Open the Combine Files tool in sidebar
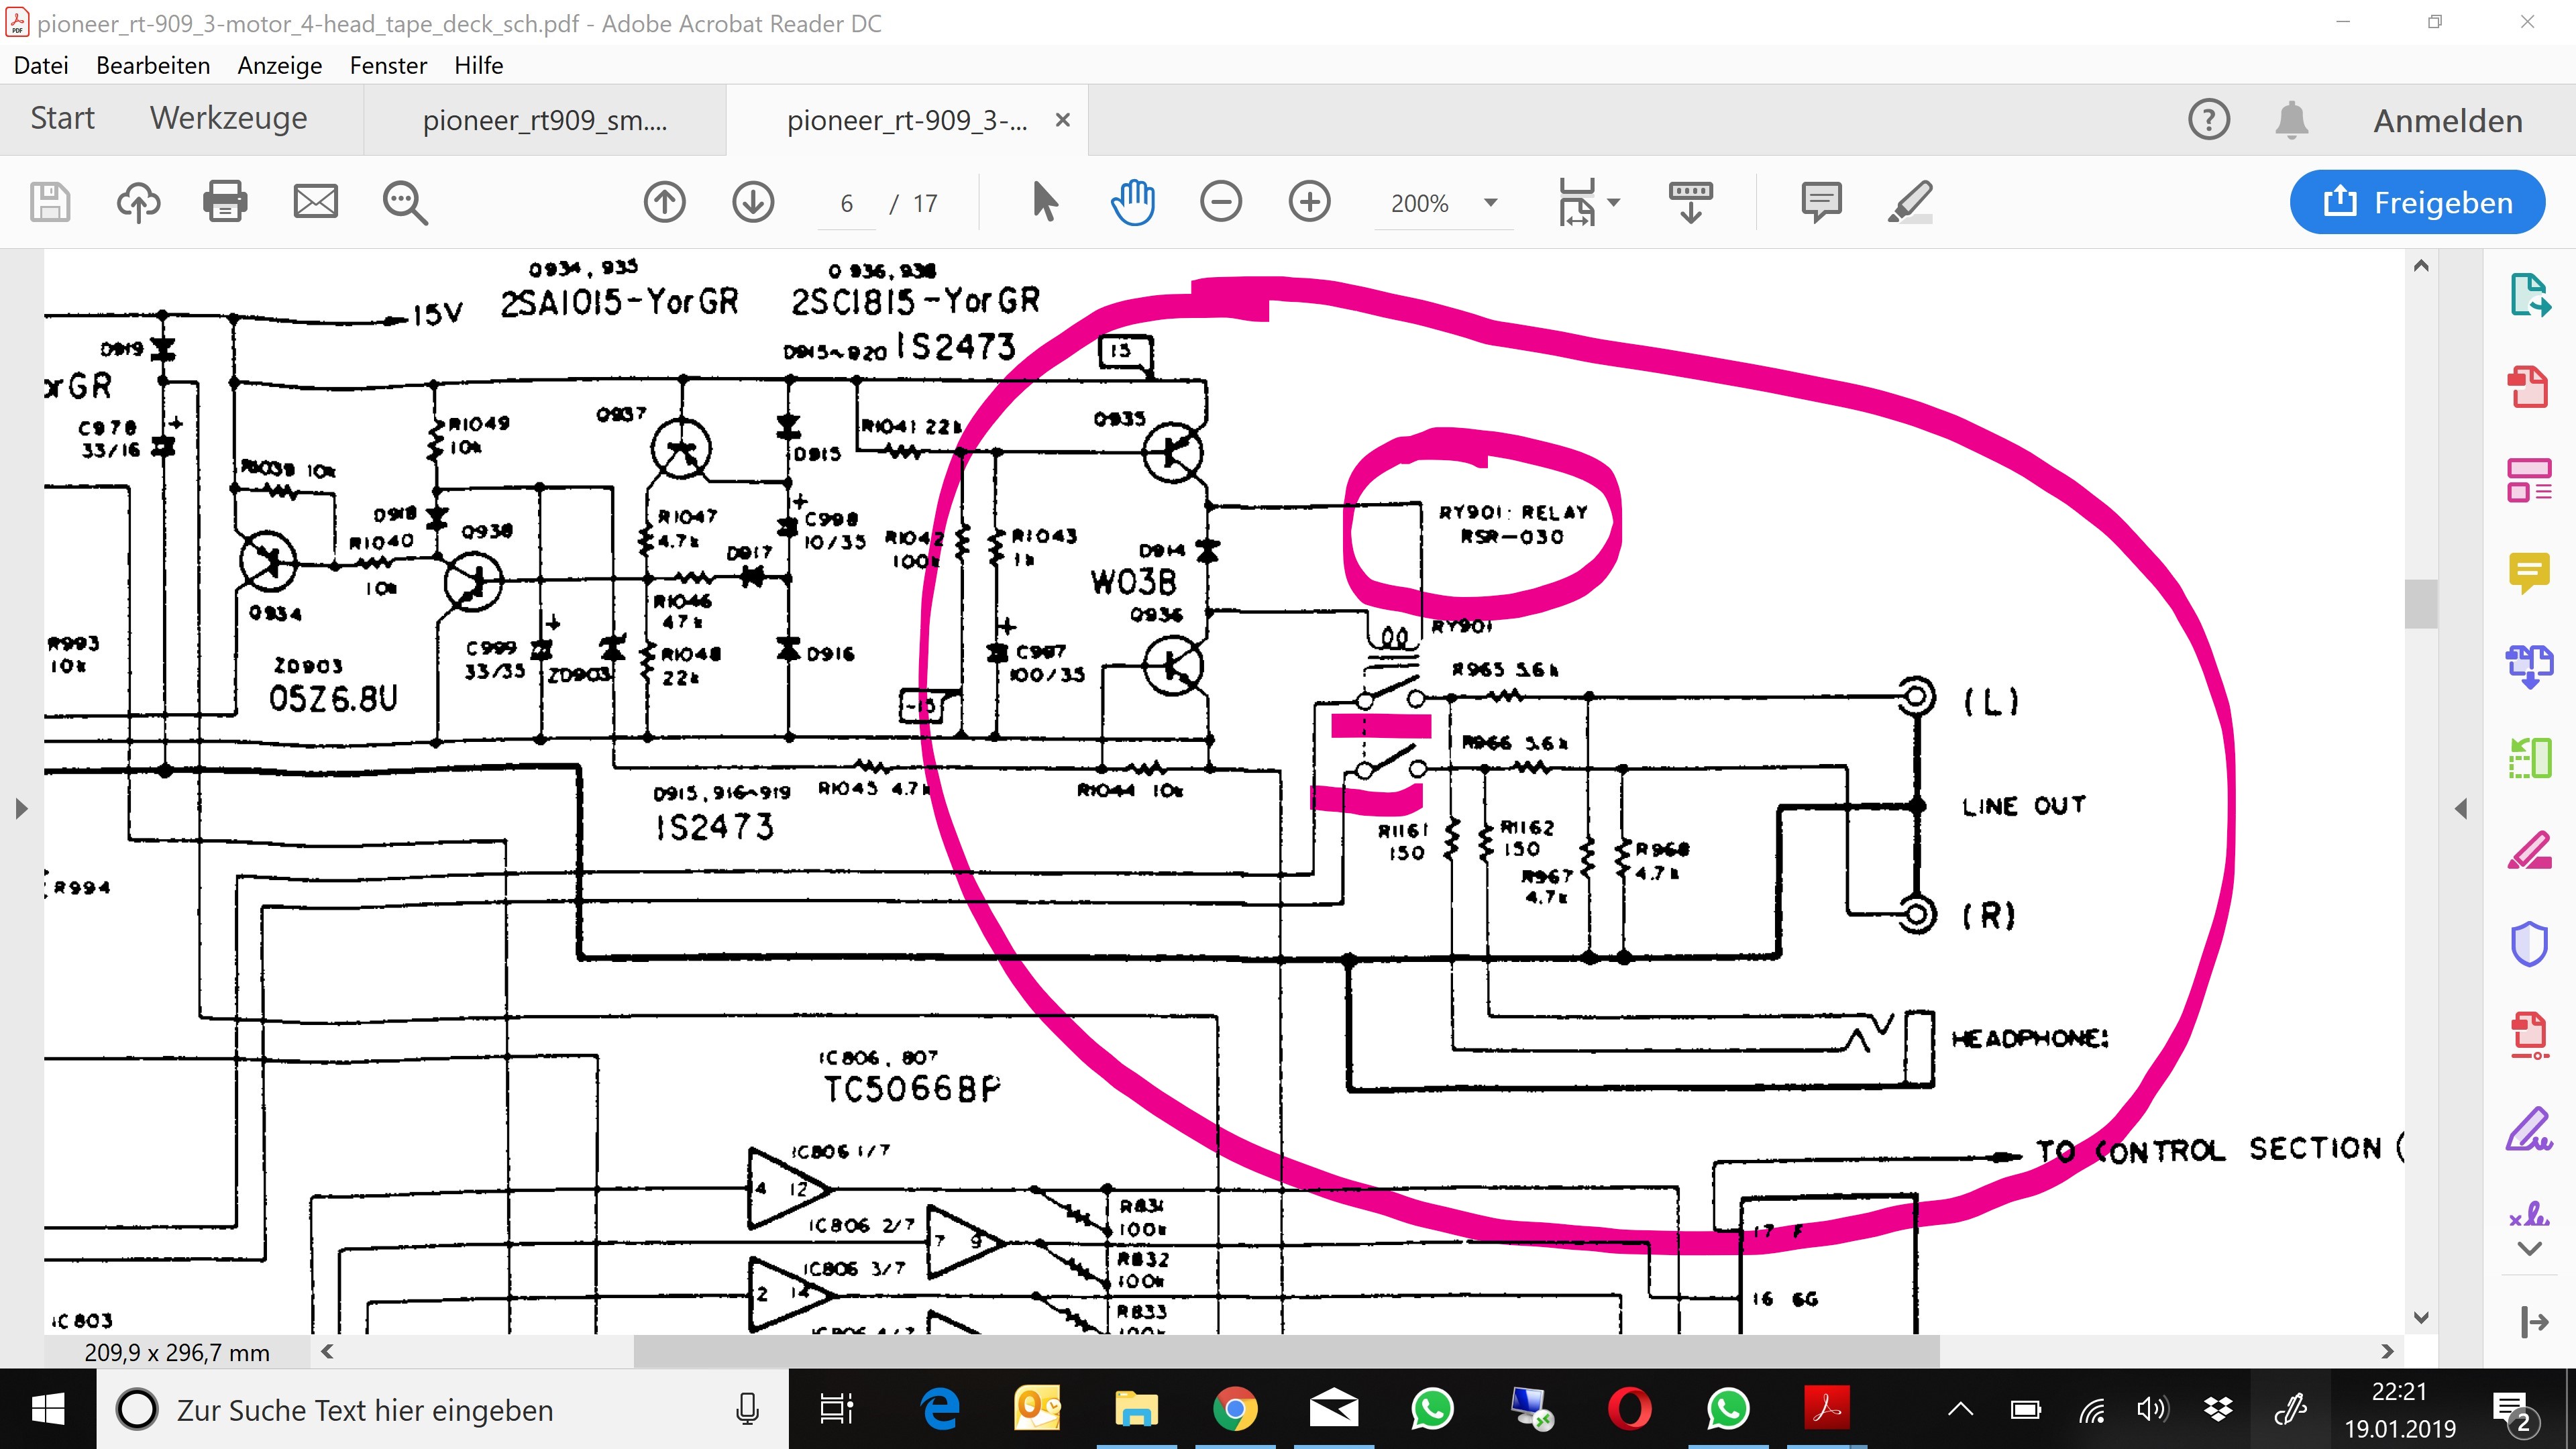The height and width of the screenshot is (1449, 2576). pyautogui.click(x=2529, y=666)
